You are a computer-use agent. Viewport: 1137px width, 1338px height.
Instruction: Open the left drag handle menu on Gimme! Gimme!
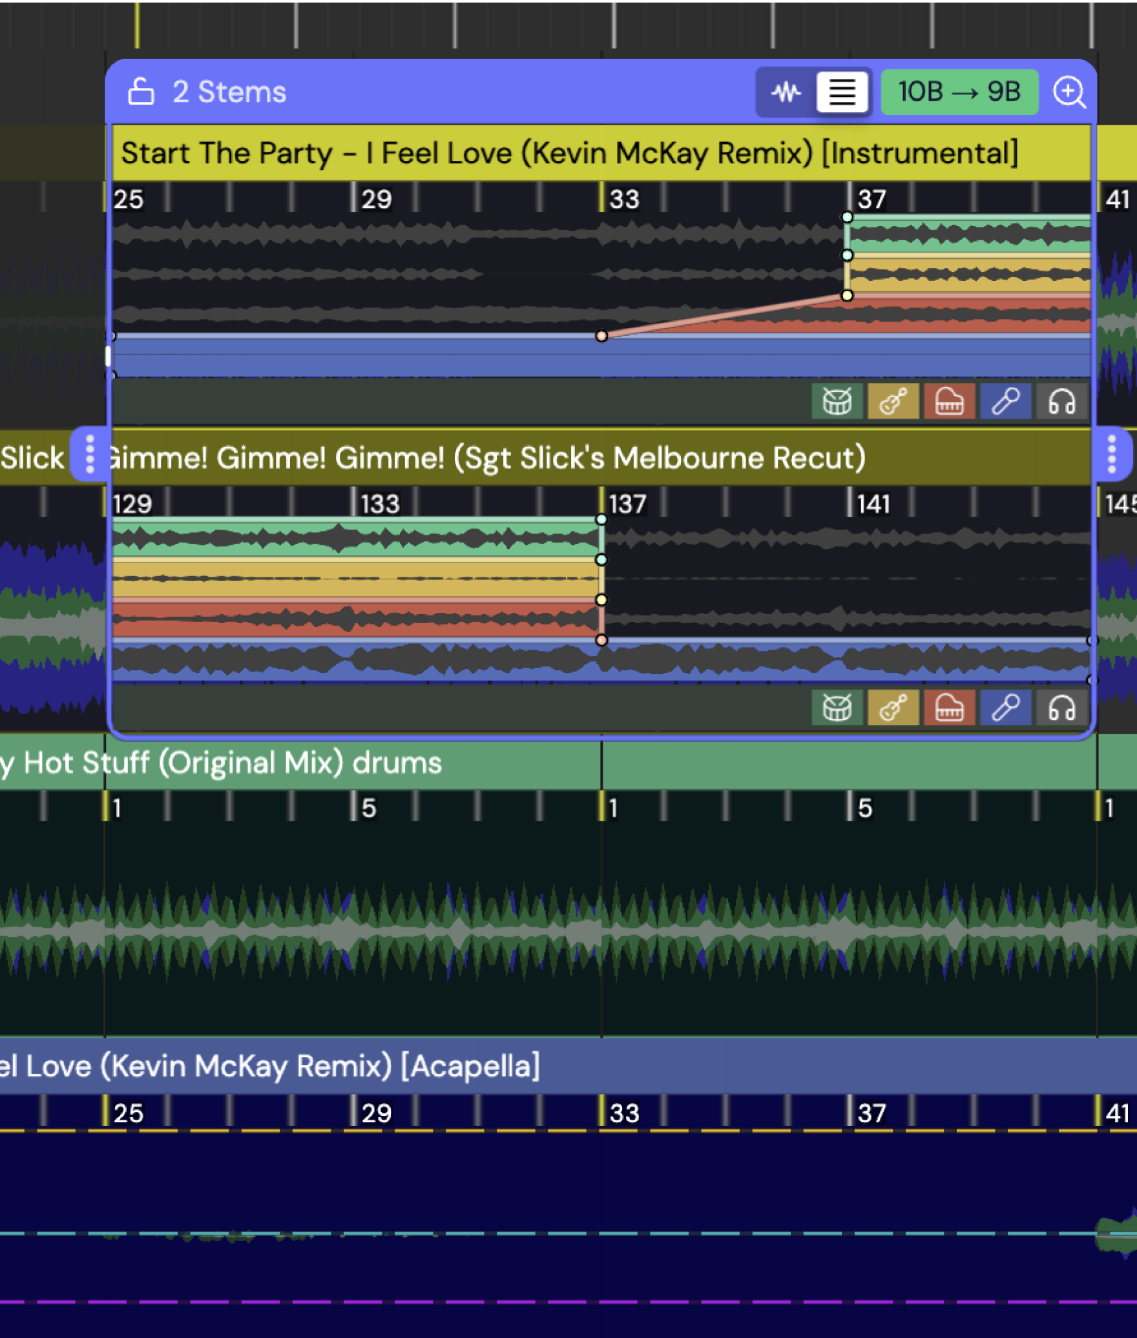90,457
